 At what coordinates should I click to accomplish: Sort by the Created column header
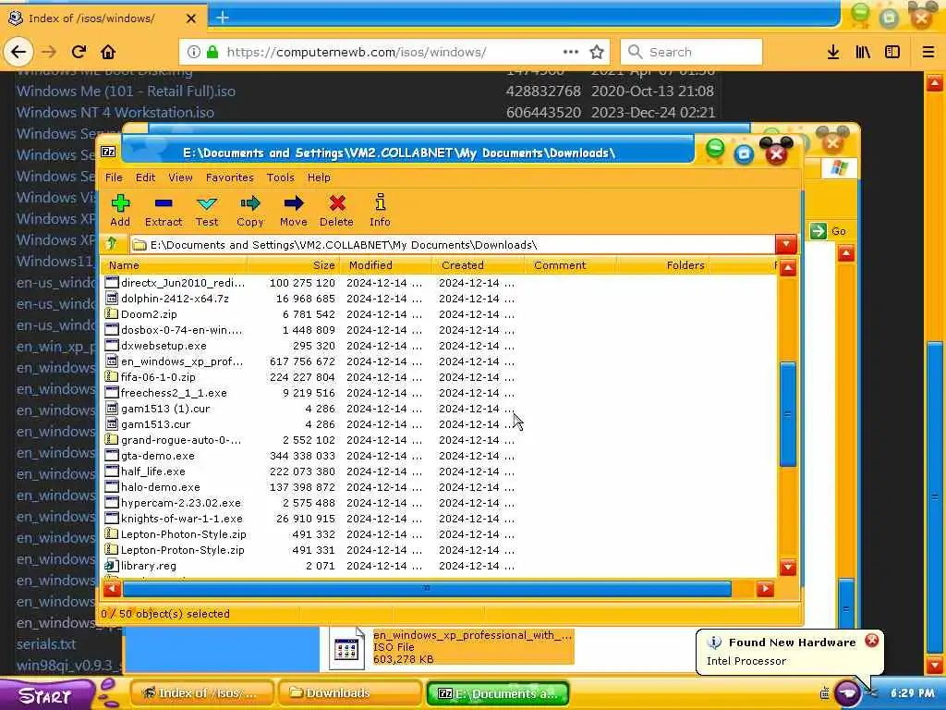pos(479,265)
